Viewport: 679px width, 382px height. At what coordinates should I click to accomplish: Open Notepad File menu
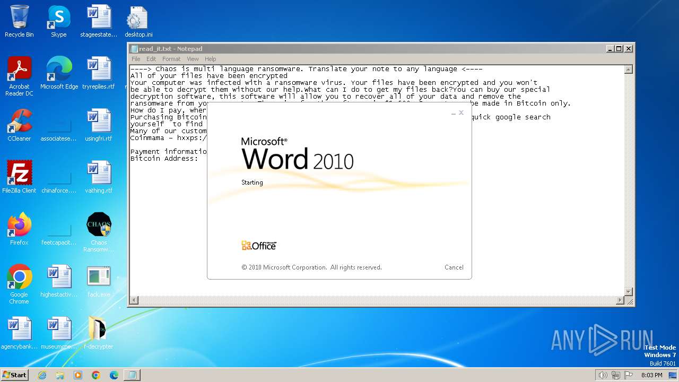tap(136, 59)
